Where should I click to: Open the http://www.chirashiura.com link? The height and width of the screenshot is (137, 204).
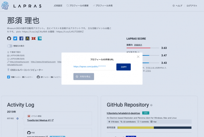point(43,62)
